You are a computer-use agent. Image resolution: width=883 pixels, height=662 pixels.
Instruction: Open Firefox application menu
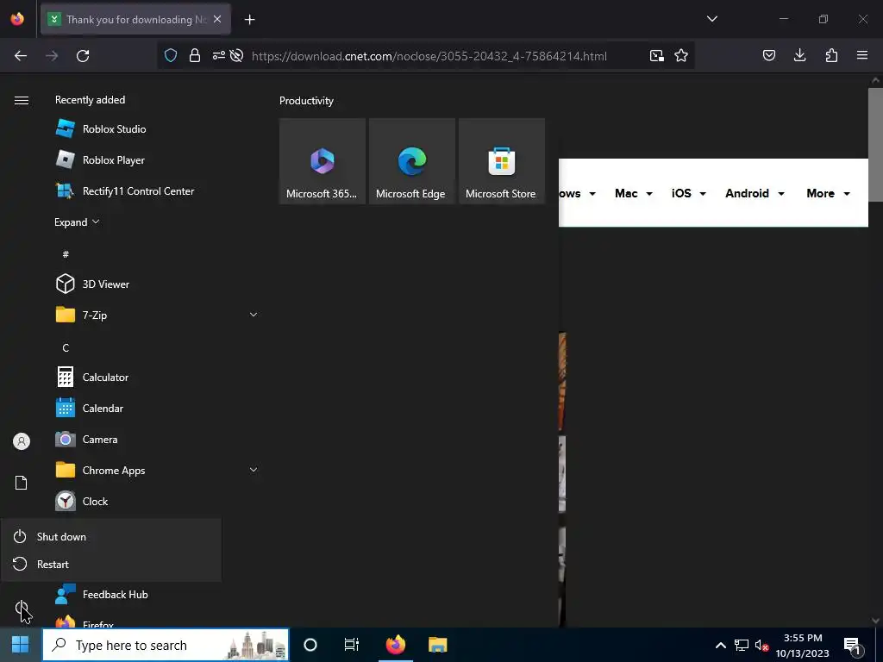(x=861, y=55)
